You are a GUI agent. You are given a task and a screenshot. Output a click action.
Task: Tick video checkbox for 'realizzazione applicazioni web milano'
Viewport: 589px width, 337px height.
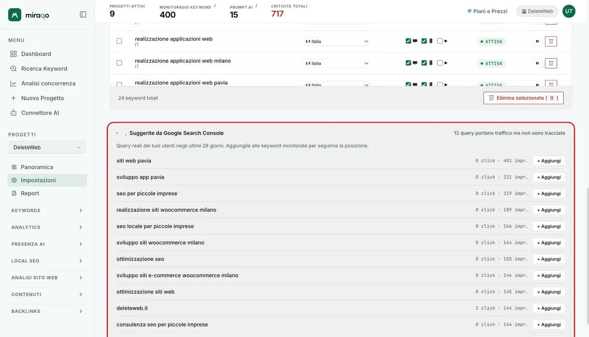[x=440, y=63]
